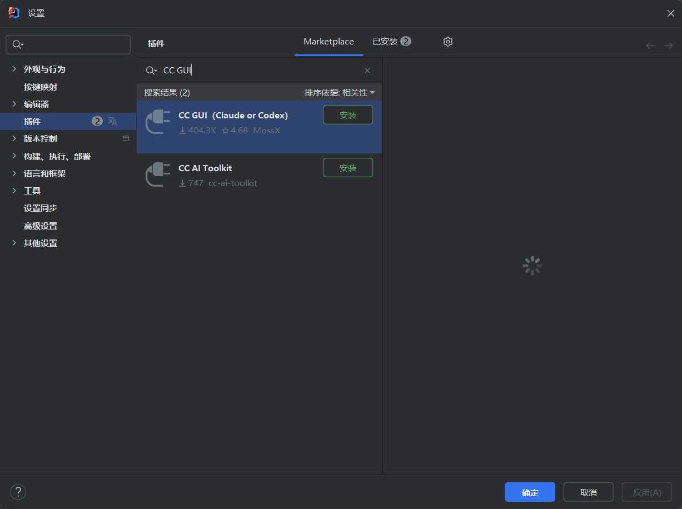Click the CC GUI plugin plug icon
Screen dimensions: 682x509
pyautogui.click(x=158, y=122)
